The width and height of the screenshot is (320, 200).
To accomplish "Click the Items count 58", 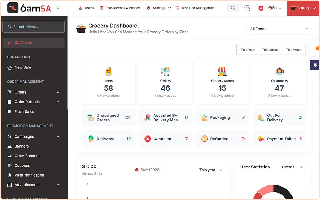I will (108, 88).
